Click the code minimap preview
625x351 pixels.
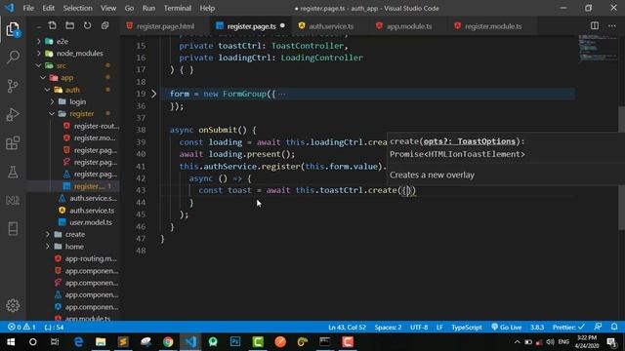pyautogui.click(x=597, y=48)
